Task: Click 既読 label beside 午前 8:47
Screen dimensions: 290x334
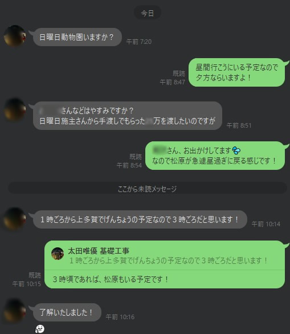Action: pyautogui.click(x=179, y=74)
